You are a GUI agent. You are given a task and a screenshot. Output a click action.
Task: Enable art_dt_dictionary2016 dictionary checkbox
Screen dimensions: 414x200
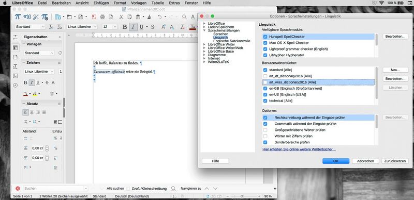[265, 76]
